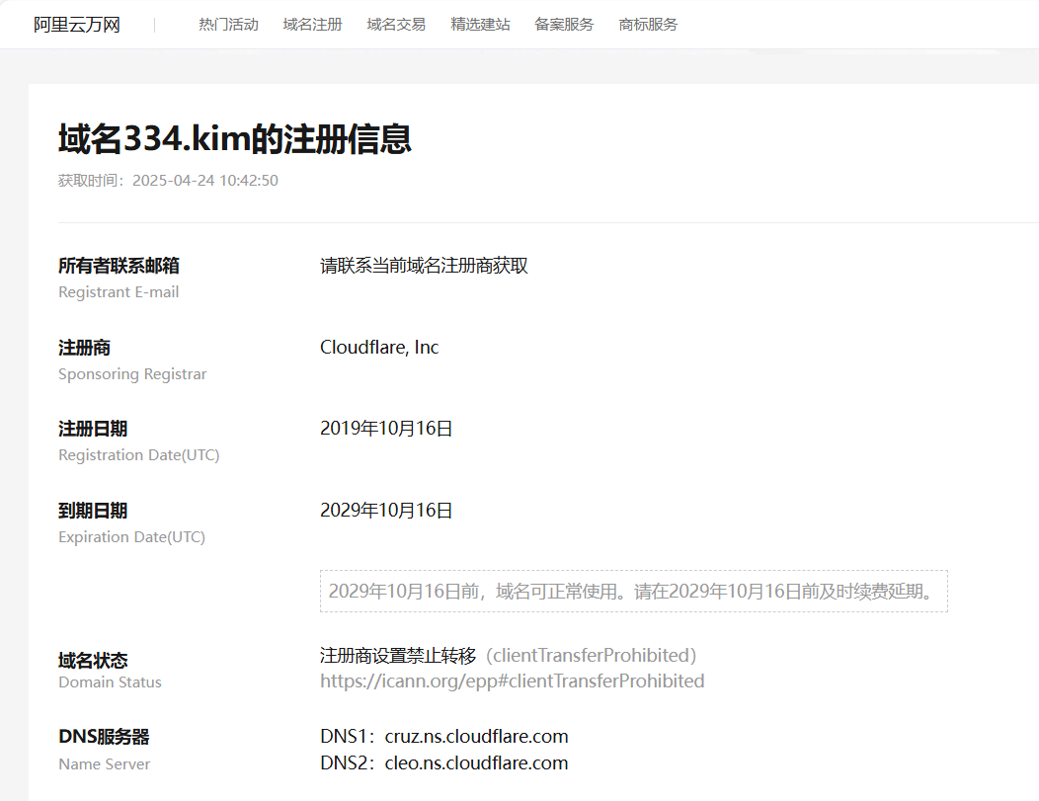1039x801 pixels.
Task: Click DNS2 cleo.ns.cloudflare.com entry
Action: [444, 762]
